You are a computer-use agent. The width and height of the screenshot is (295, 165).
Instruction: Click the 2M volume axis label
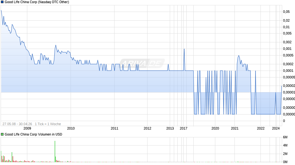pyautogui.click(x=285, y=154)
